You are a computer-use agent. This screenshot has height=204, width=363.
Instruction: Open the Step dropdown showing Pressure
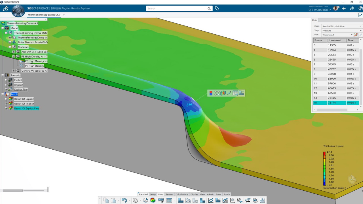pyautogui.click(x=342, y=31)
